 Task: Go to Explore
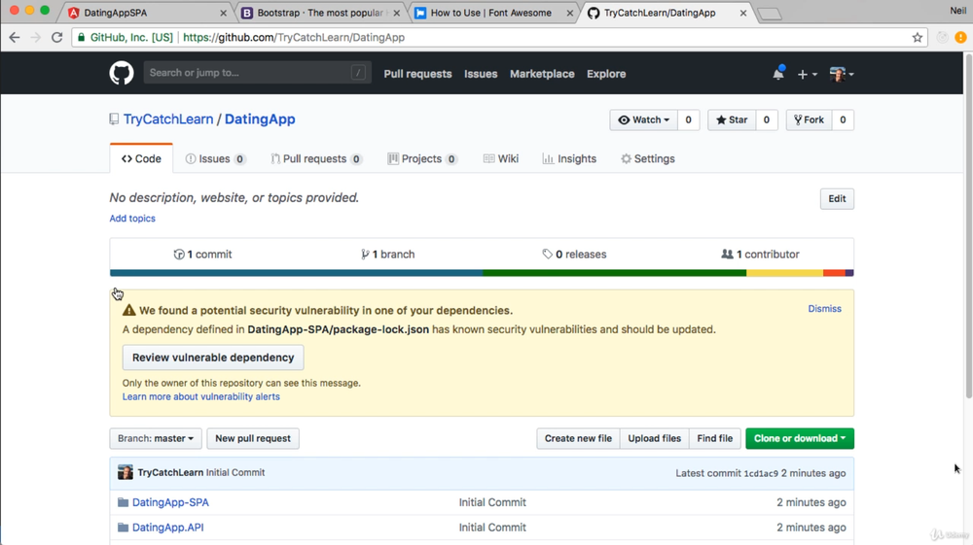click(x=606, y=74)
